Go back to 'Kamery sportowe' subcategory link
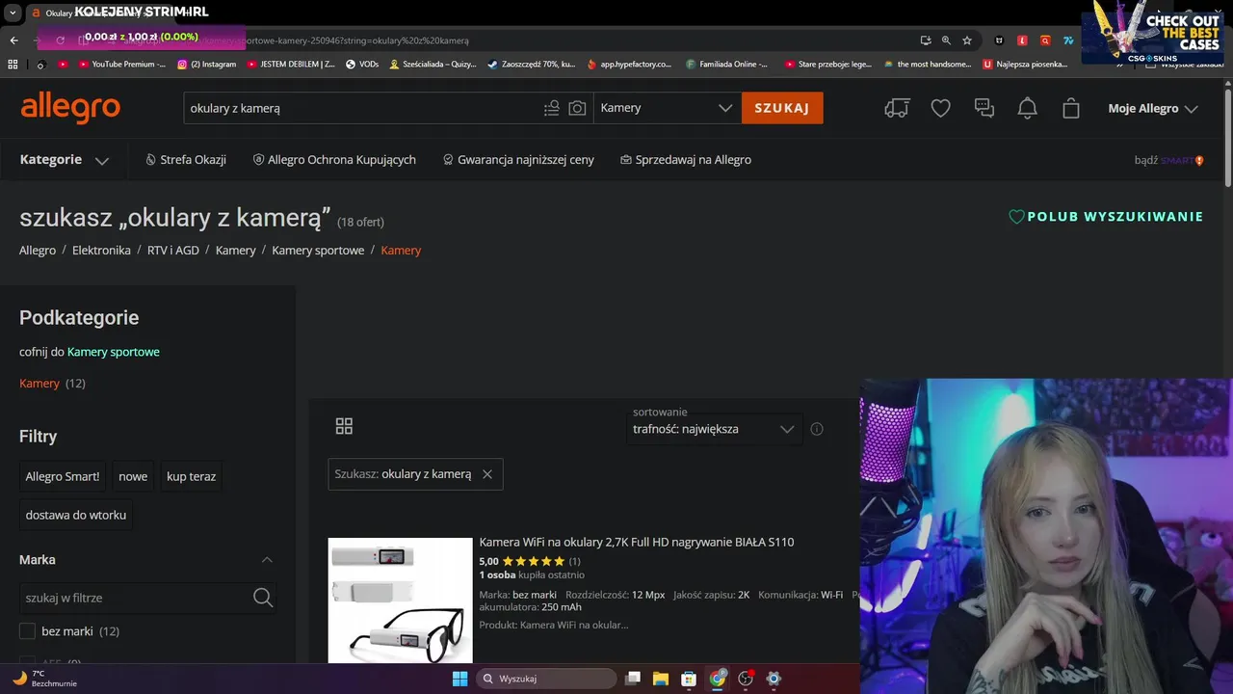 coord(114,352)
